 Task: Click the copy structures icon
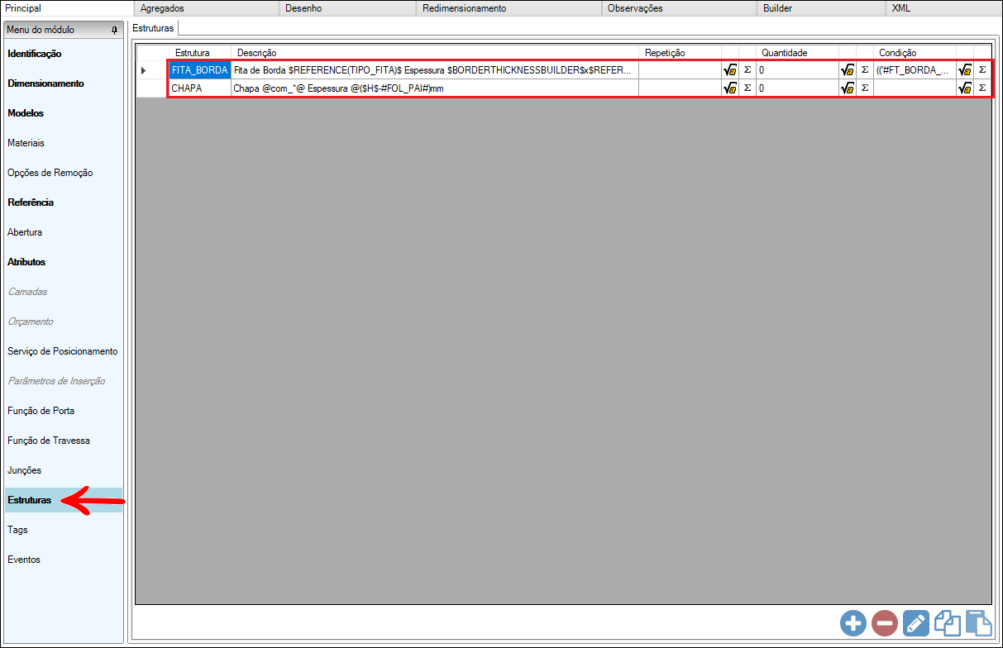click(947, 622)
